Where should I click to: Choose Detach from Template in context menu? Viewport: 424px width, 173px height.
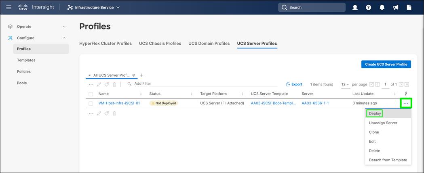(388, 160)
